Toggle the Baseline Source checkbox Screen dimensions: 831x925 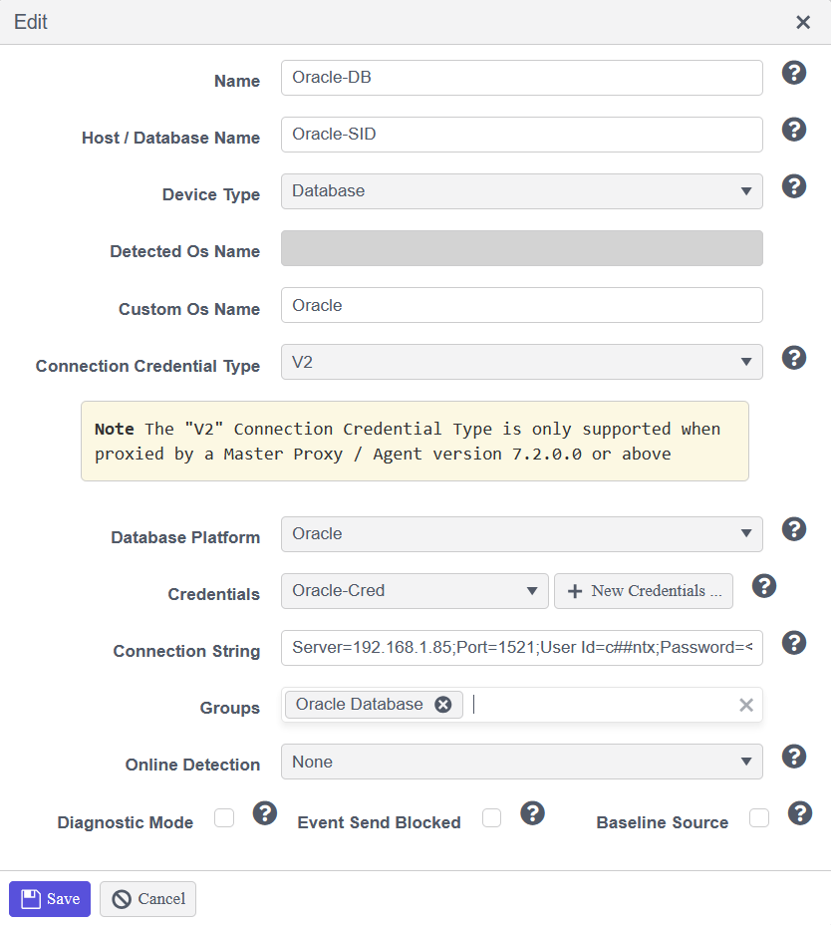[x=759, y=818]
